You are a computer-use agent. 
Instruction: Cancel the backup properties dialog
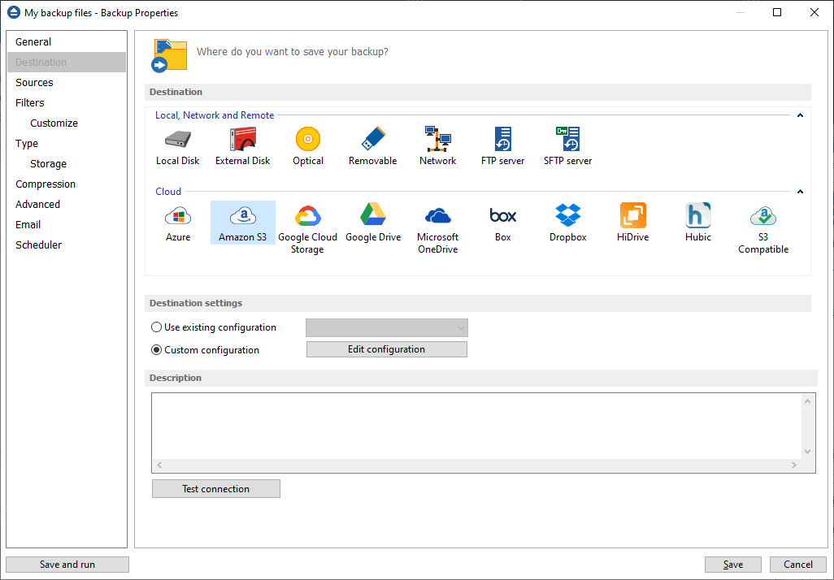pos(798,565)
